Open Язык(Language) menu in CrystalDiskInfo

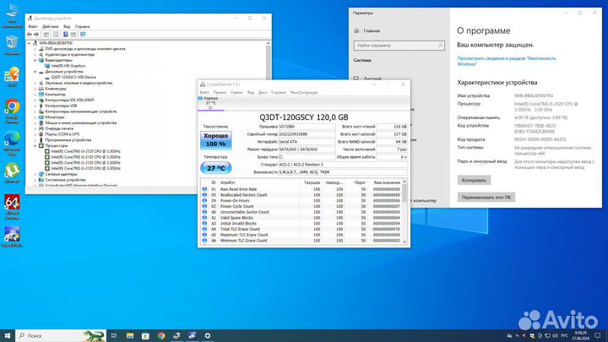[x=304, y=93]
